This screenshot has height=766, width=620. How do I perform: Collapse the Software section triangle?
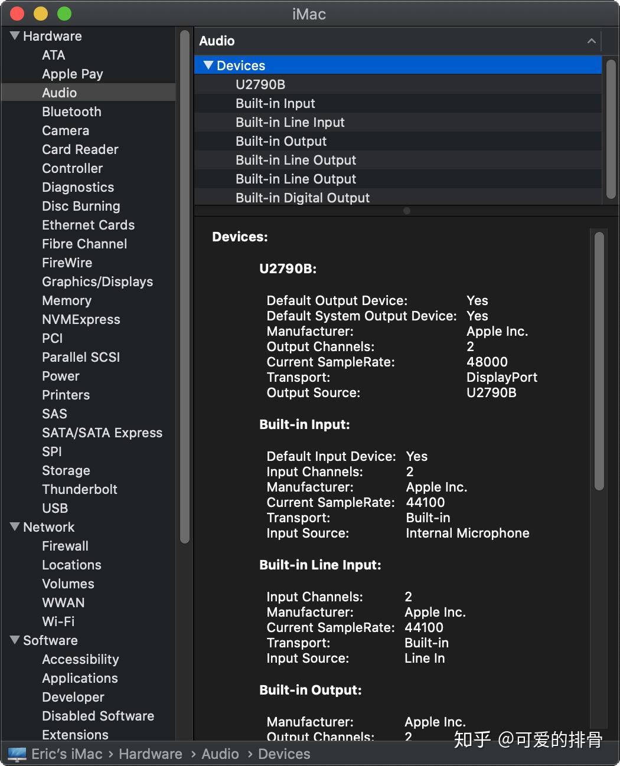tap(15, 640)
